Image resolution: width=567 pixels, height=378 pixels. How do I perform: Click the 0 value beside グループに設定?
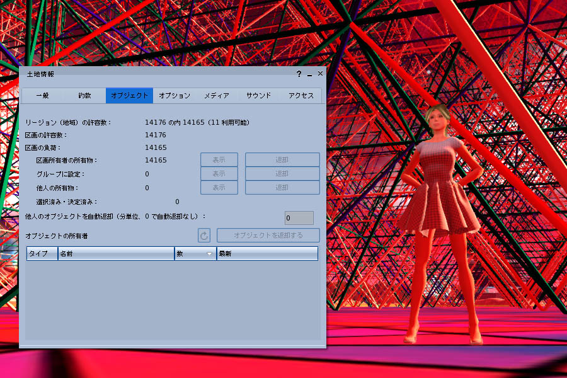pos(147,174)
